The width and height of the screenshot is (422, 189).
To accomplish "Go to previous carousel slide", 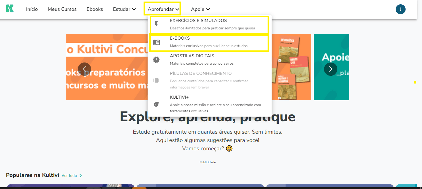I will (84, 69).
